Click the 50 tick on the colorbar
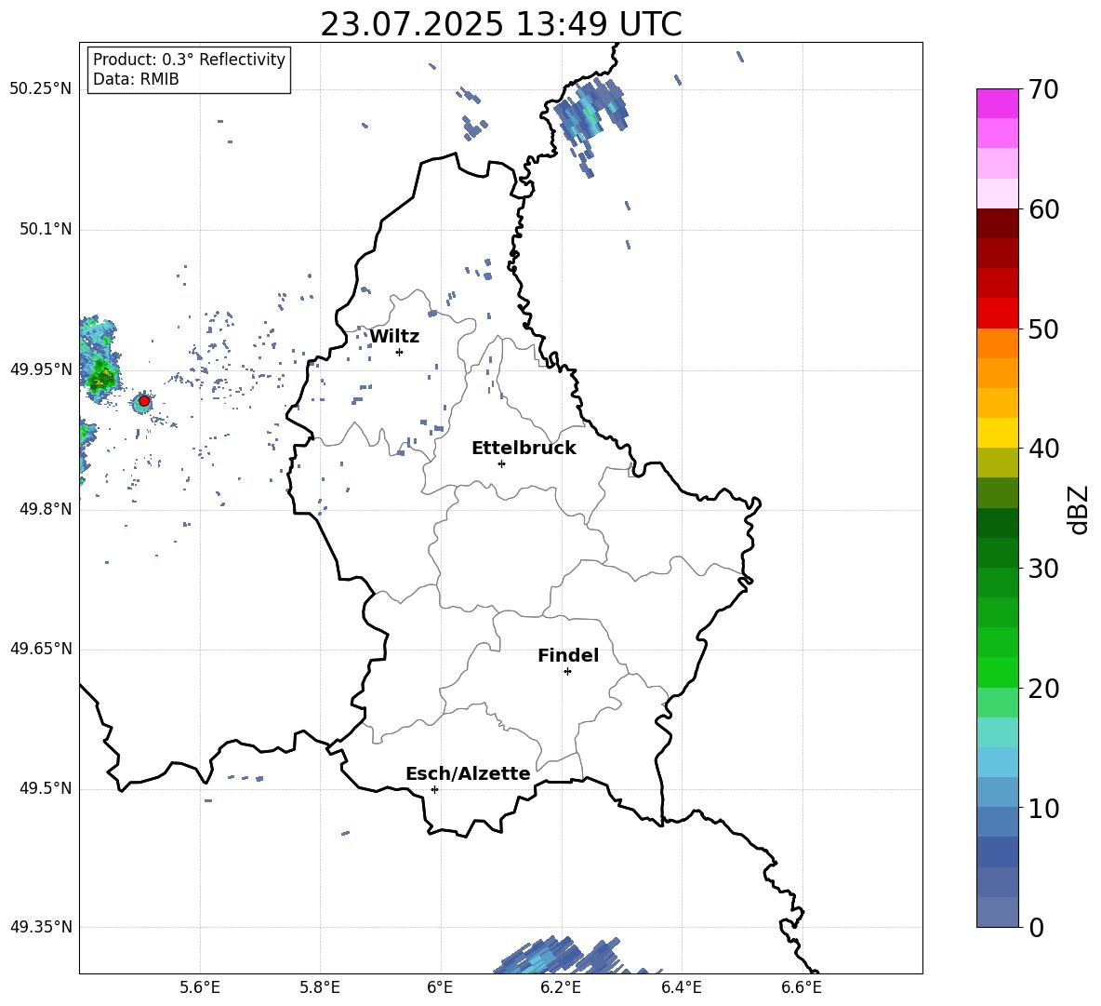 click(1042, 329)
